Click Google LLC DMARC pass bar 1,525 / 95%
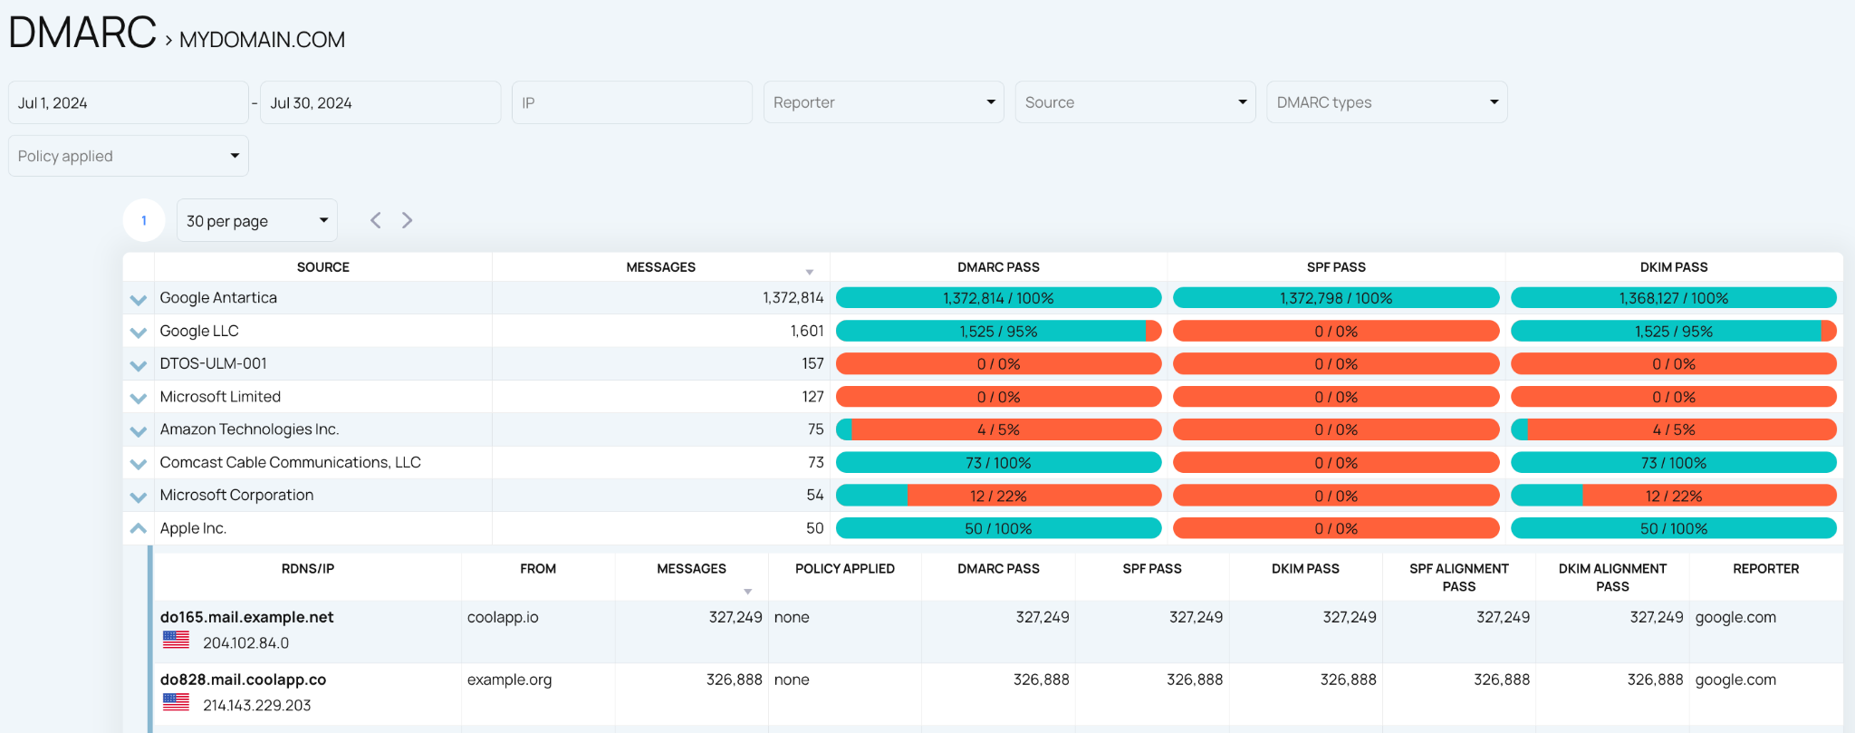This screenshot has width=1855, height=733. click(998, 332)
